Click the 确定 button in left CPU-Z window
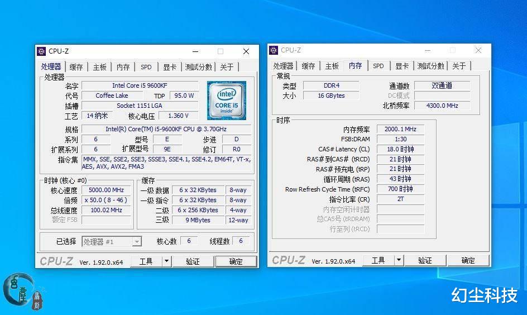The image size is (527, 315). click(236, 261)
